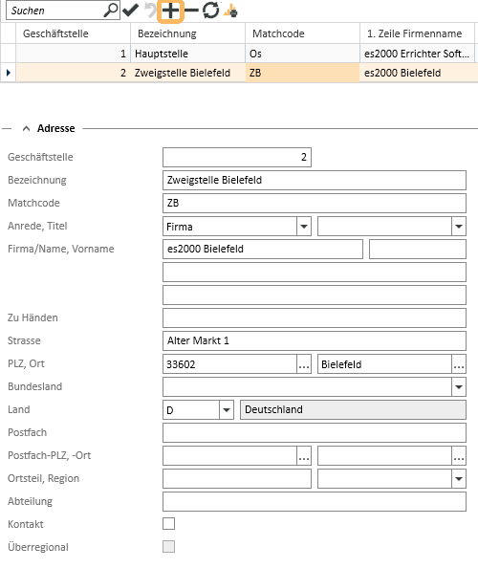Screen dimensions: 478x569
Task: Open the Land code dropdown showing D
Action: pos(227,410)
